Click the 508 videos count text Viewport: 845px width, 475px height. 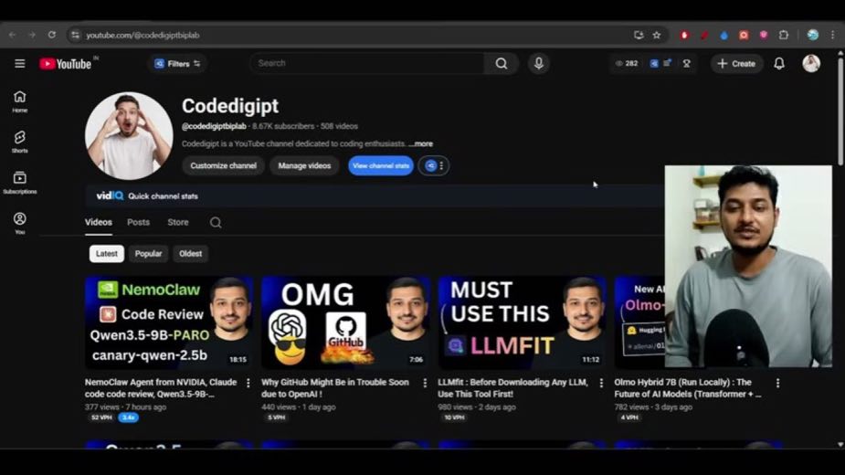tap(339, 126)
